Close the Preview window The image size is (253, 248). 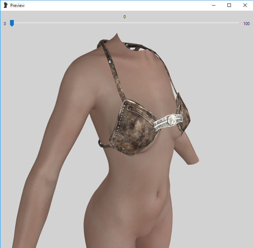(245, 5)
